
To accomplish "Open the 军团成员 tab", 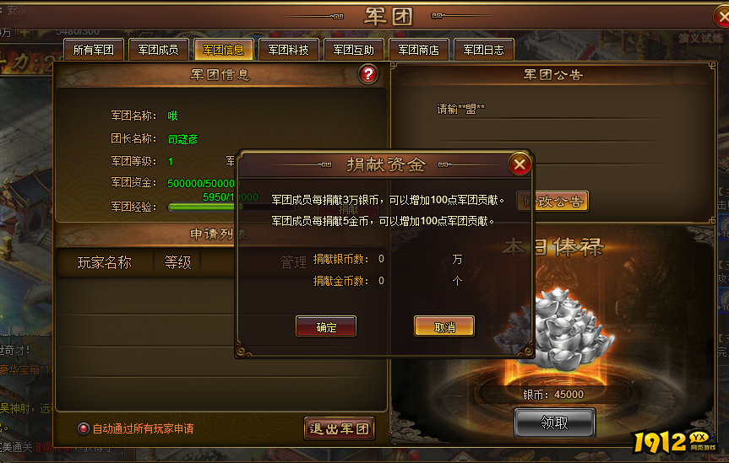I will (x=159, y=50).
